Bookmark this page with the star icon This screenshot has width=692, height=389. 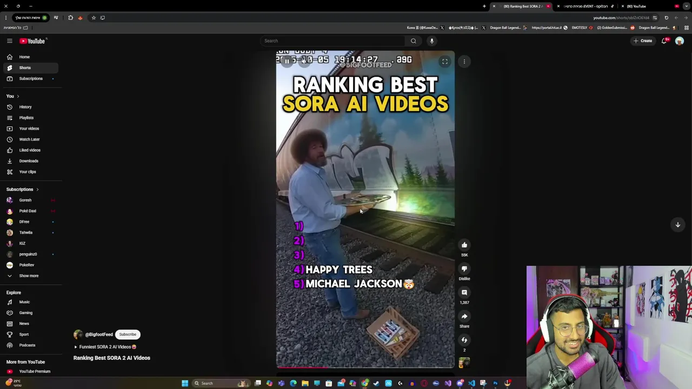(94, 18)
